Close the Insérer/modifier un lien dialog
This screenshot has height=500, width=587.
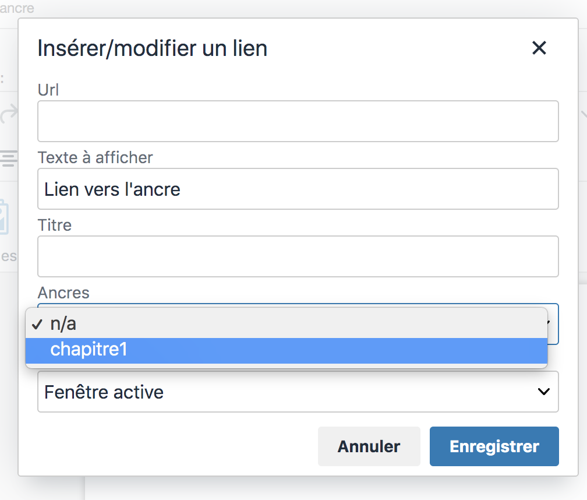coord(539,48)
